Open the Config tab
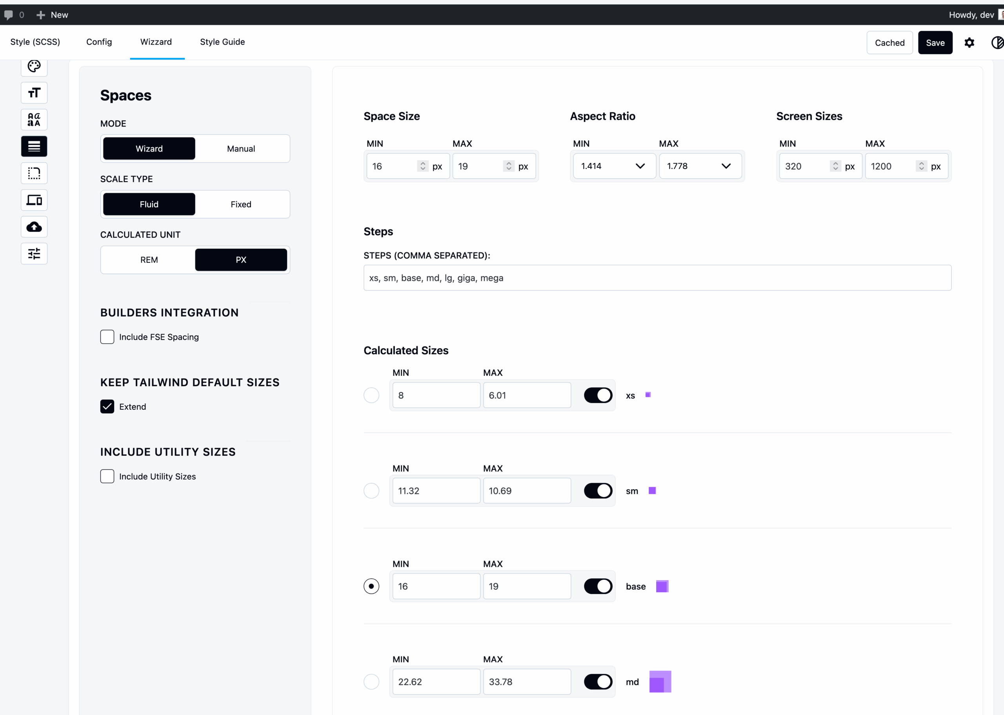Screen dimensions: 1004x715 coord(99,42)
